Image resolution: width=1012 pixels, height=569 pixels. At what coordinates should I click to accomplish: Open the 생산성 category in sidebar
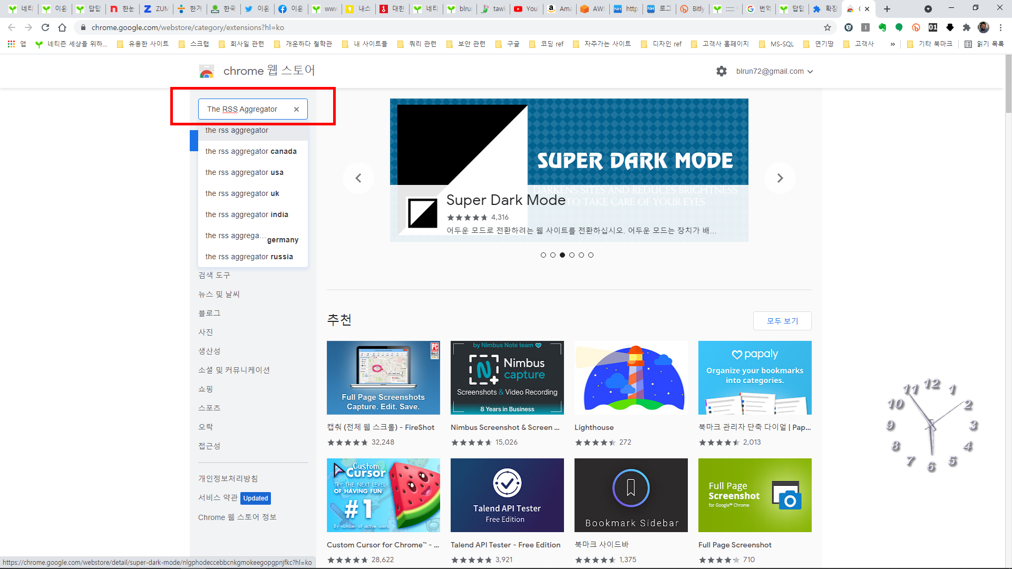coord(209,351)
